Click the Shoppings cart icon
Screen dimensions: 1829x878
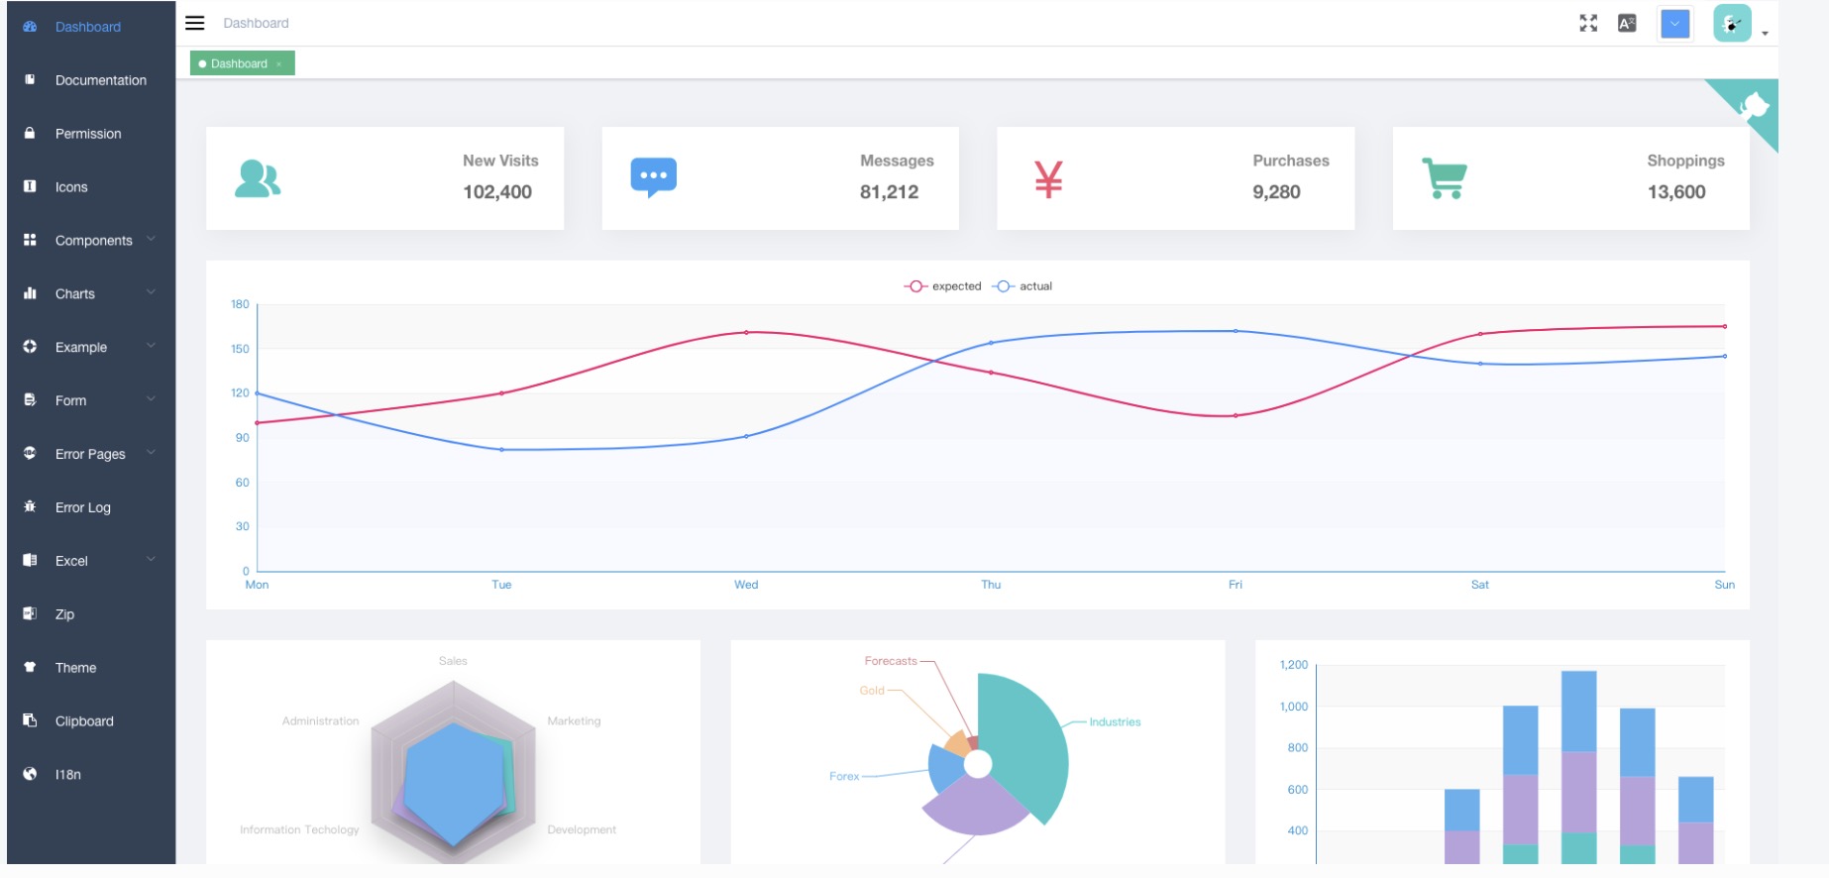click(x=1445, y=178)
